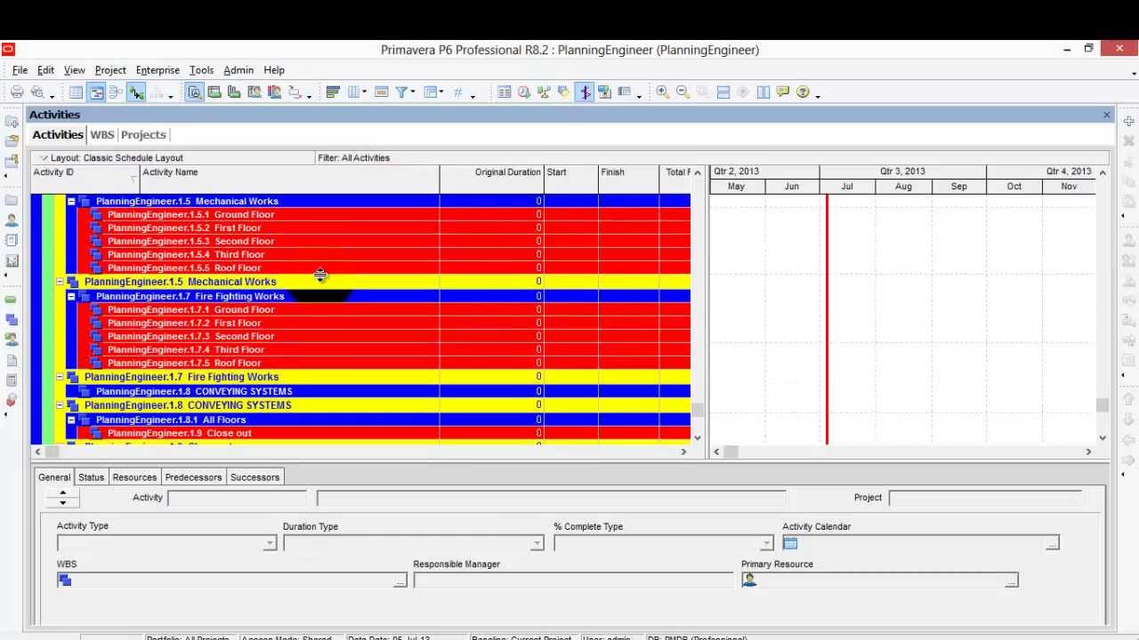Switch to the WBS tab
The width and height of the screenshot is (1139, 640).
[x=102, y=135]
